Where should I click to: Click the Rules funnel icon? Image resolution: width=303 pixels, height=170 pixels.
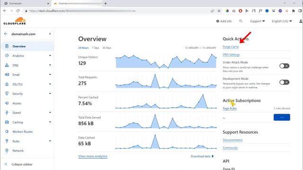pos(7,141)
